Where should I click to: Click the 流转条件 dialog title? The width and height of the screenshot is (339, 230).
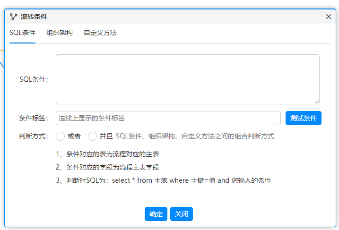[x=34, y=17]
